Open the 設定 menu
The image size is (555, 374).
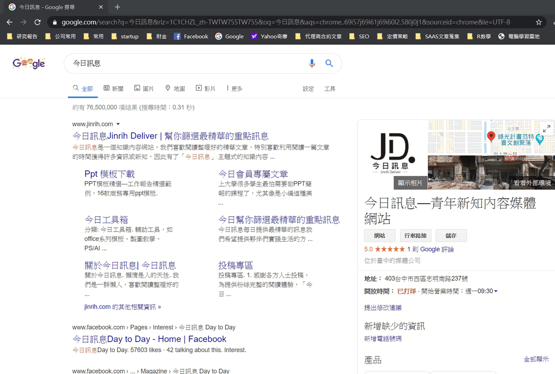(308, 89)
